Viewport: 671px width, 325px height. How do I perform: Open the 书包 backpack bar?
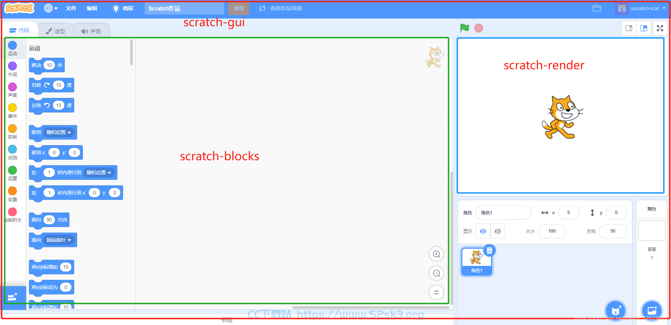227,320
